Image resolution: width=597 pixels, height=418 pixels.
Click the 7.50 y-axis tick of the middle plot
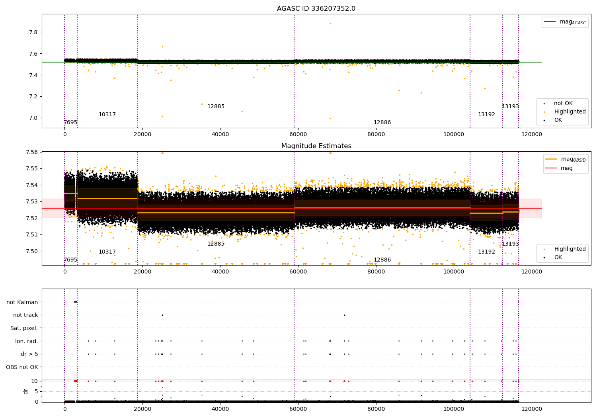pos(31,251)
